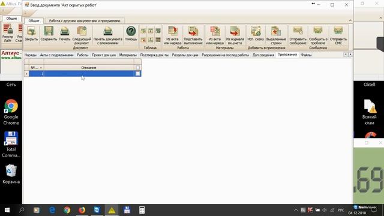Click Подставить выполнение icon

click(193, 35)
